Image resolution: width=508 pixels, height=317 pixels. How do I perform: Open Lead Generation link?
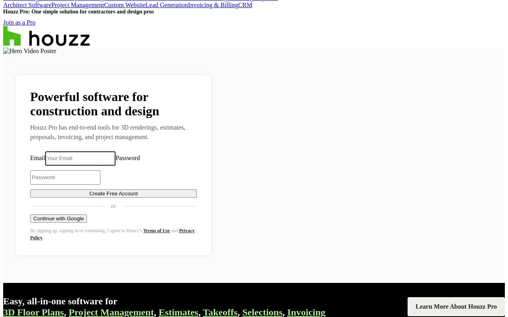click(167, 5)
